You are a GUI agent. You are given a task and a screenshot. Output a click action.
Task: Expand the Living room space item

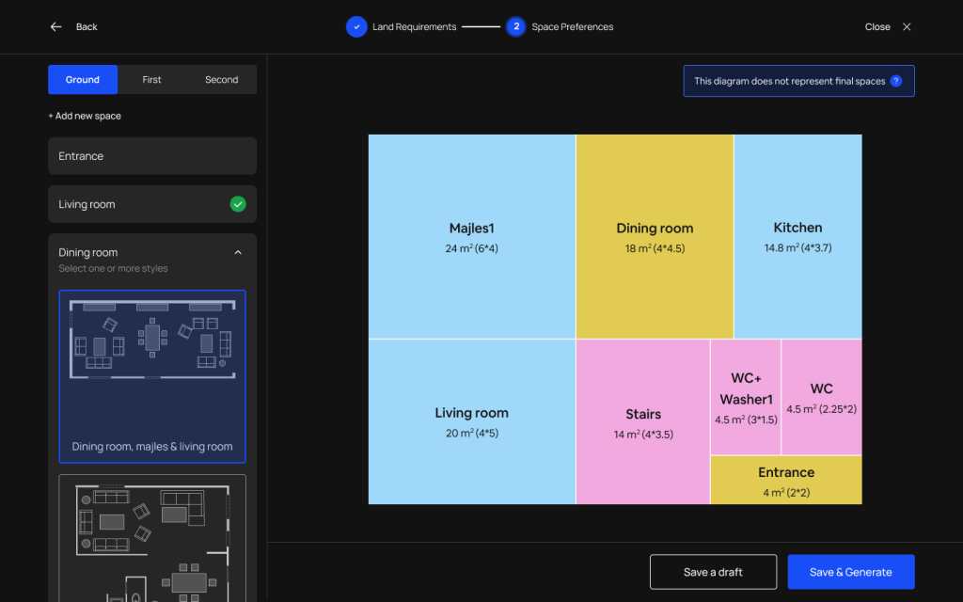pos(132,204)
